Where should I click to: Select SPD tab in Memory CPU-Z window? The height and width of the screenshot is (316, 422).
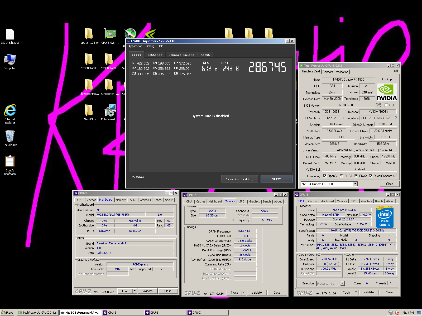(242, 201)
